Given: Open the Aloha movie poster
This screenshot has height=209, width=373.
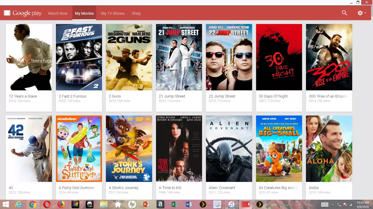Looking at the screenshot, I should [329, 149].
